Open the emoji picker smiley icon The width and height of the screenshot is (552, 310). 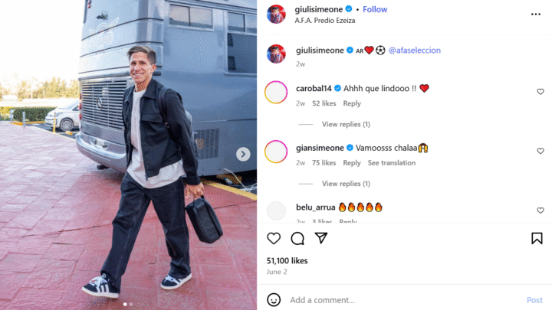(274, 300)
